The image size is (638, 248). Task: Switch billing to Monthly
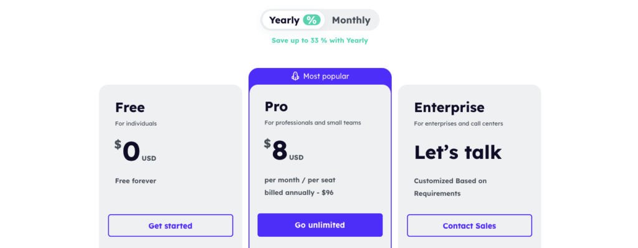click(x=351, y=20)
